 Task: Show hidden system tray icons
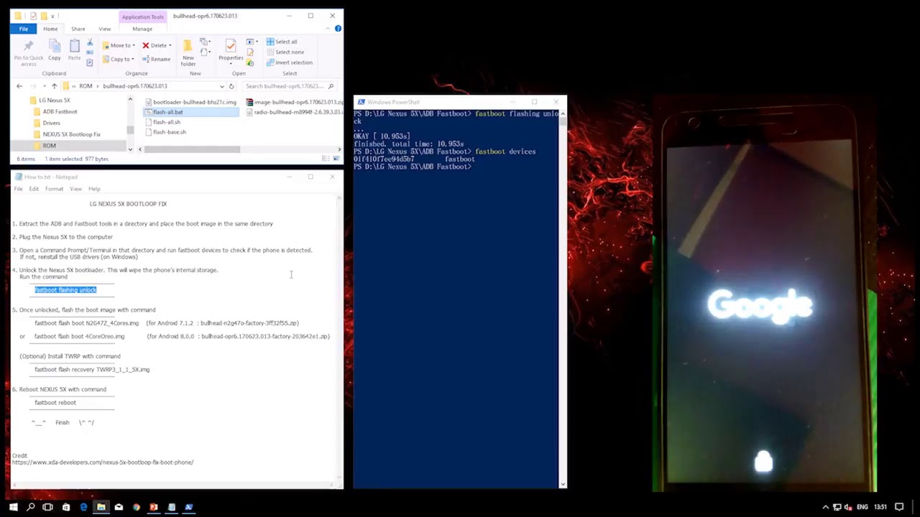point(825,507)
